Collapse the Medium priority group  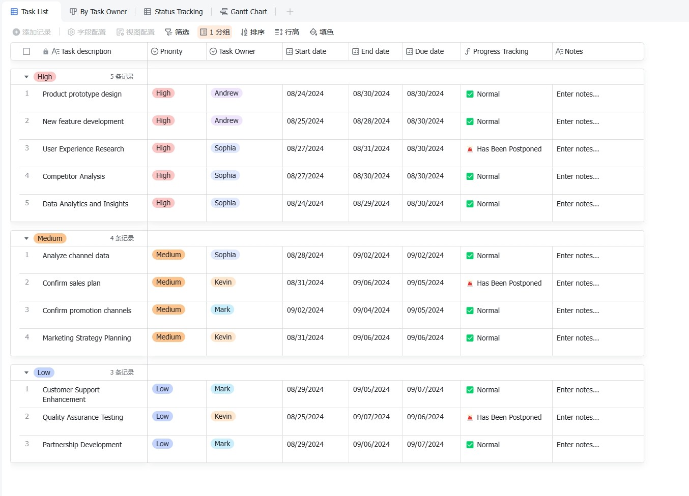click(x=26, y=238)
